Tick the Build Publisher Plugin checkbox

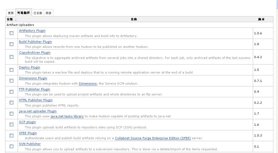[12, 44]
